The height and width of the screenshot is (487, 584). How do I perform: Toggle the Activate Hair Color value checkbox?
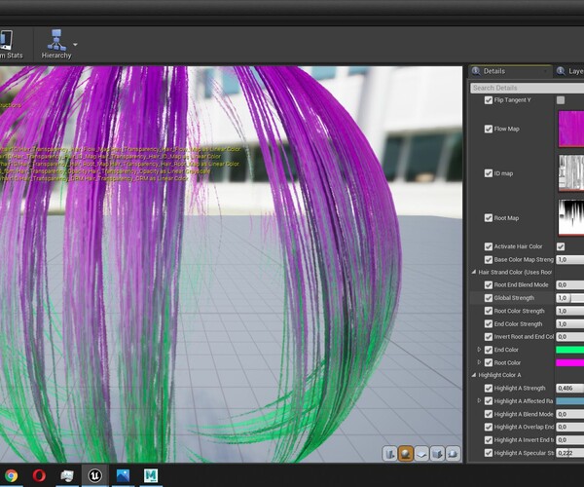coord(561,246)
